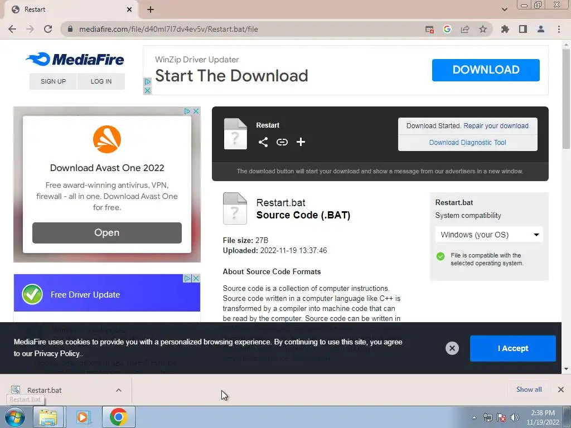This screenshot has height=428, width=571.
Task: Click the "File size: 27B" text
Action: click(x=245, y=241)
